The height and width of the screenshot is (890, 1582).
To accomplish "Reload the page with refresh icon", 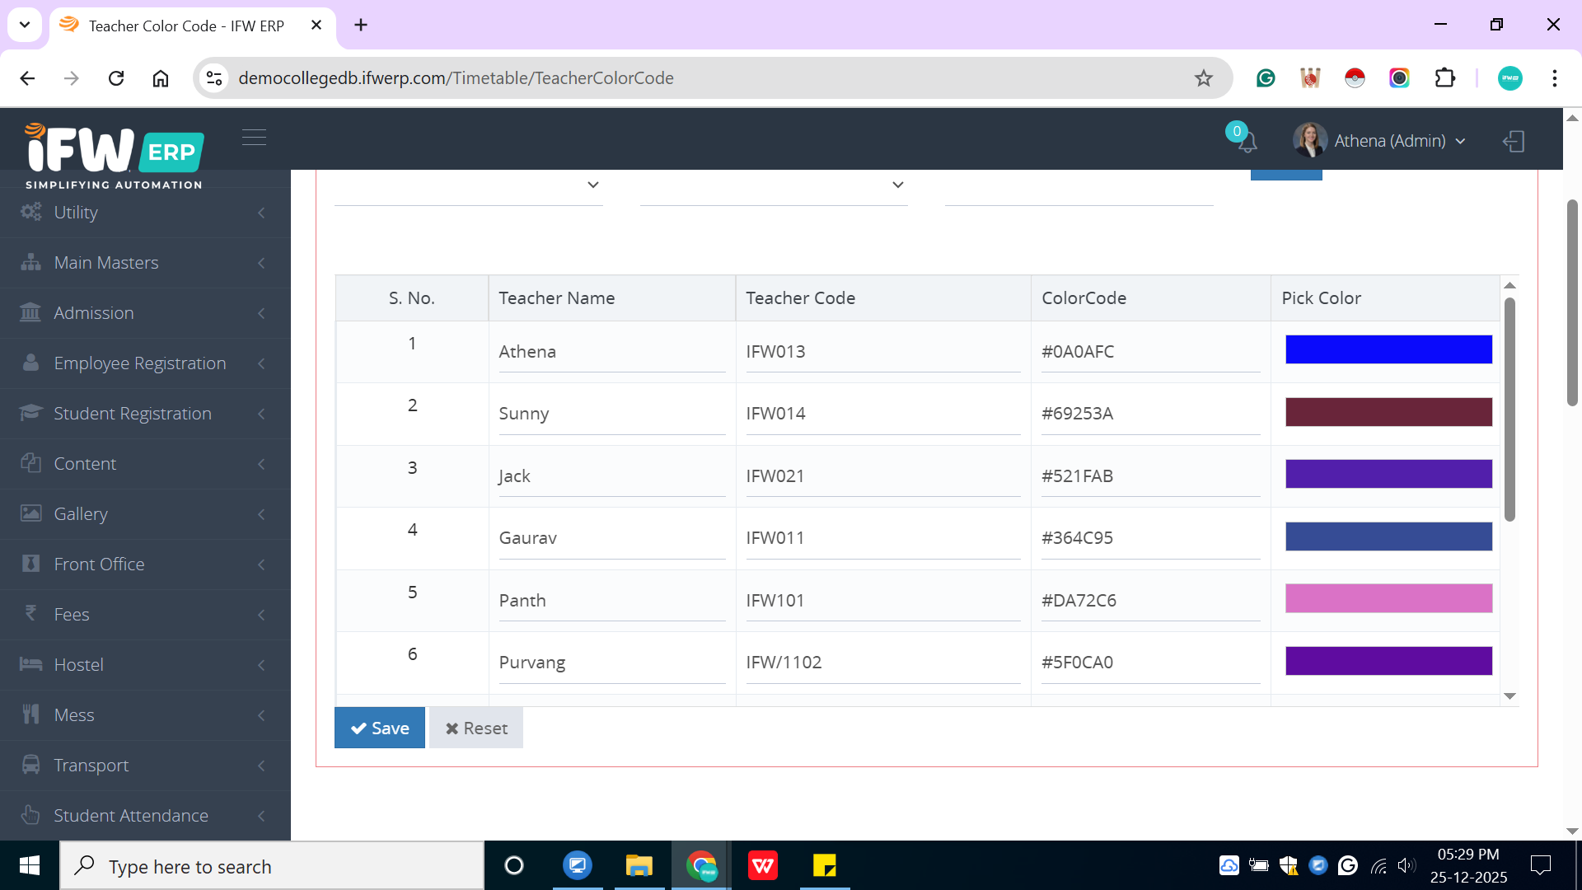I will (116, 78).
